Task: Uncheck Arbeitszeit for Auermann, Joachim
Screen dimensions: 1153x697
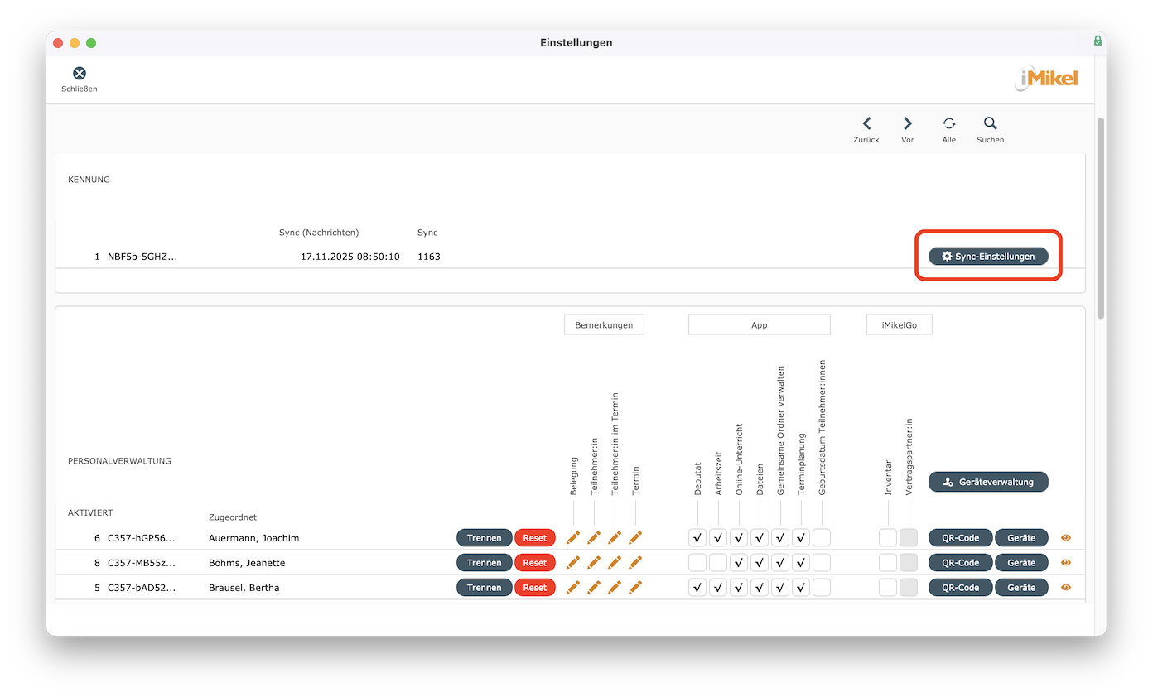Action: click(717, 537)
